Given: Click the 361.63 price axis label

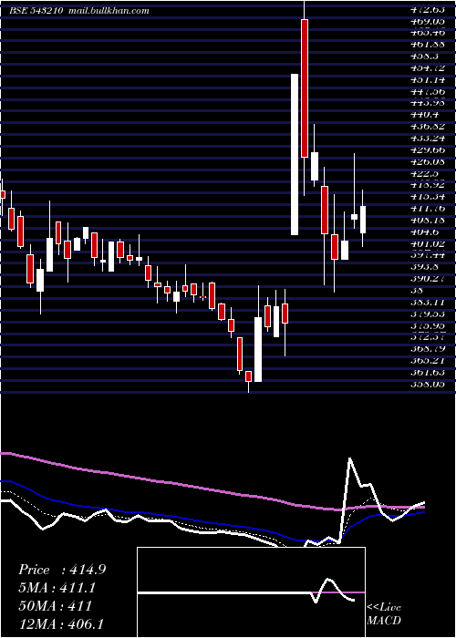Looking at the screenshot, I should click(x=427, y=373).
